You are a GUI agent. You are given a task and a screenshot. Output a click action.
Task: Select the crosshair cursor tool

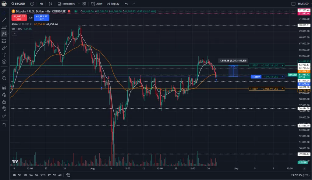click(4, 13)
